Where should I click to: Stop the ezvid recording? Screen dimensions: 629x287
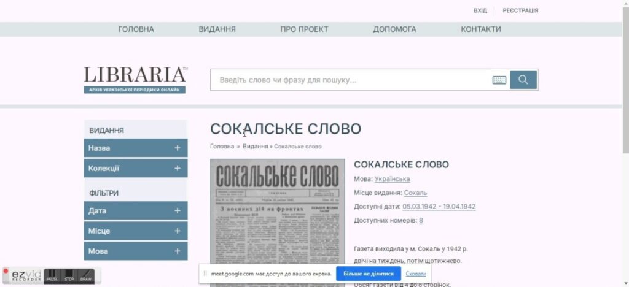[x=69, y=275]
